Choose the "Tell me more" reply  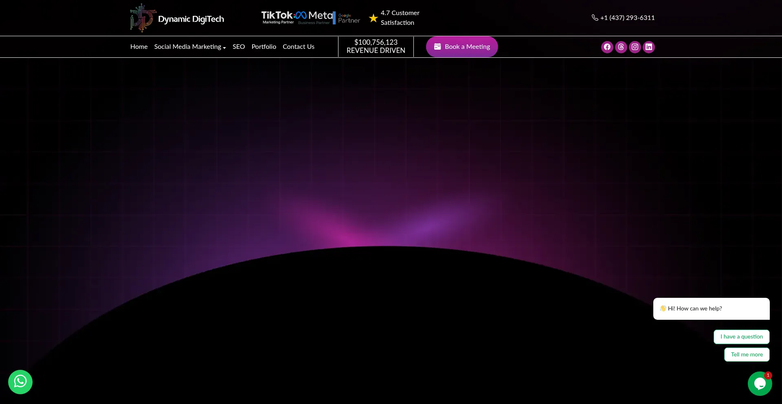[x=747, y=355]
